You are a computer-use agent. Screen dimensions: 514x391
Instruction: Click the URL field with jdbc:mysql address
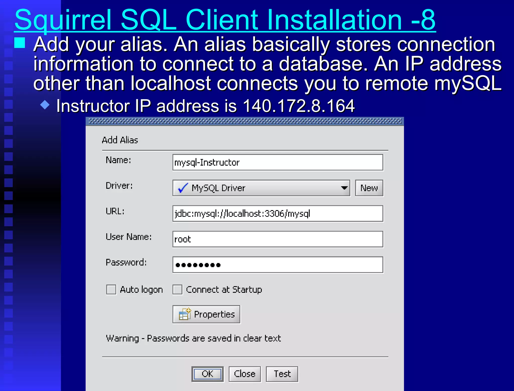pyautogui.click(x=278, y=214)
